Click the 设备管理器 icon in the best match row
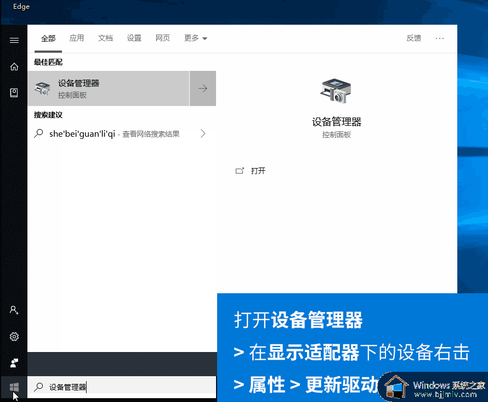The height and width of the screenshot is (402, 488). pos(42,88)
